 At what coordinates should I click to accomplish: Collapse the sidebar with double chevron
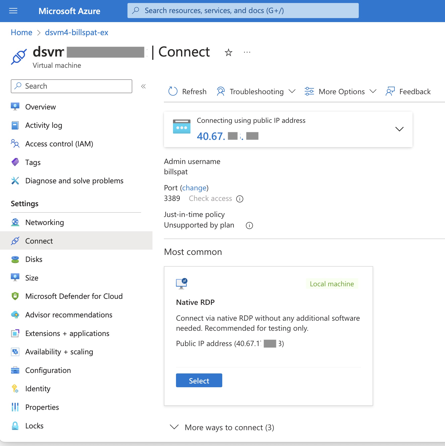[143, 86]
